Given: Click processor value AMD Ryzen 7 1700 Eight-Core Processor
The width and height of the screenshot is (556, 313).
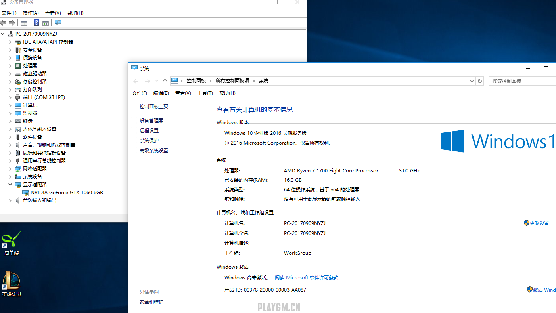Looking at the screenshot, I should [331, 171].
